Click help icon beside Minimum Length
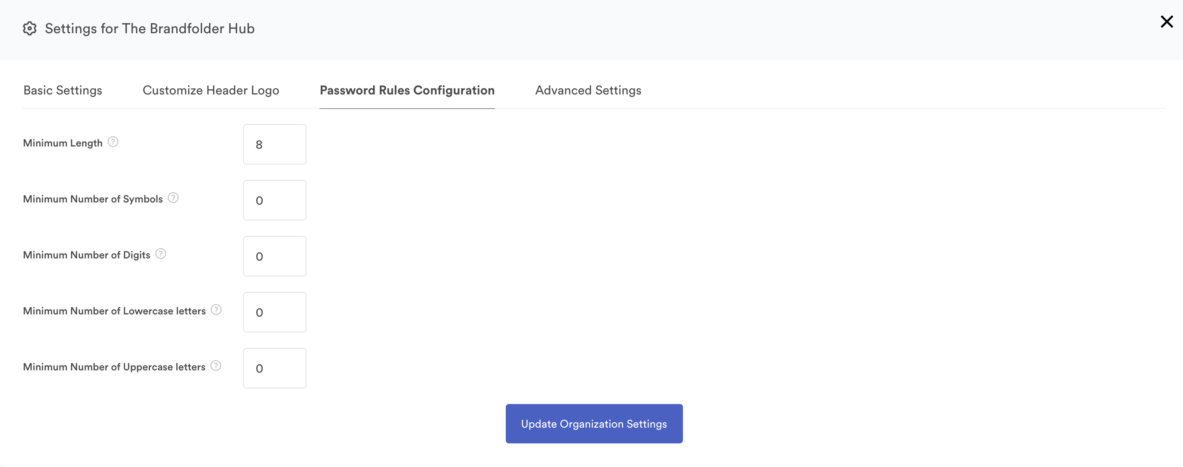 pyautogui.click(x=113, y=142)
